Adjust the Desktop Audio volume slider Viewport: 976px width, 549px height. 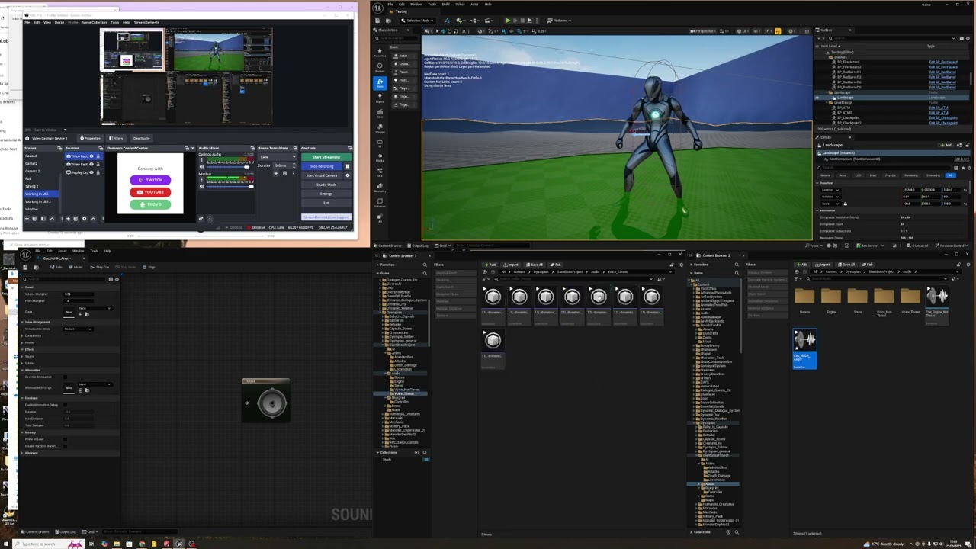tap(228, 167)
